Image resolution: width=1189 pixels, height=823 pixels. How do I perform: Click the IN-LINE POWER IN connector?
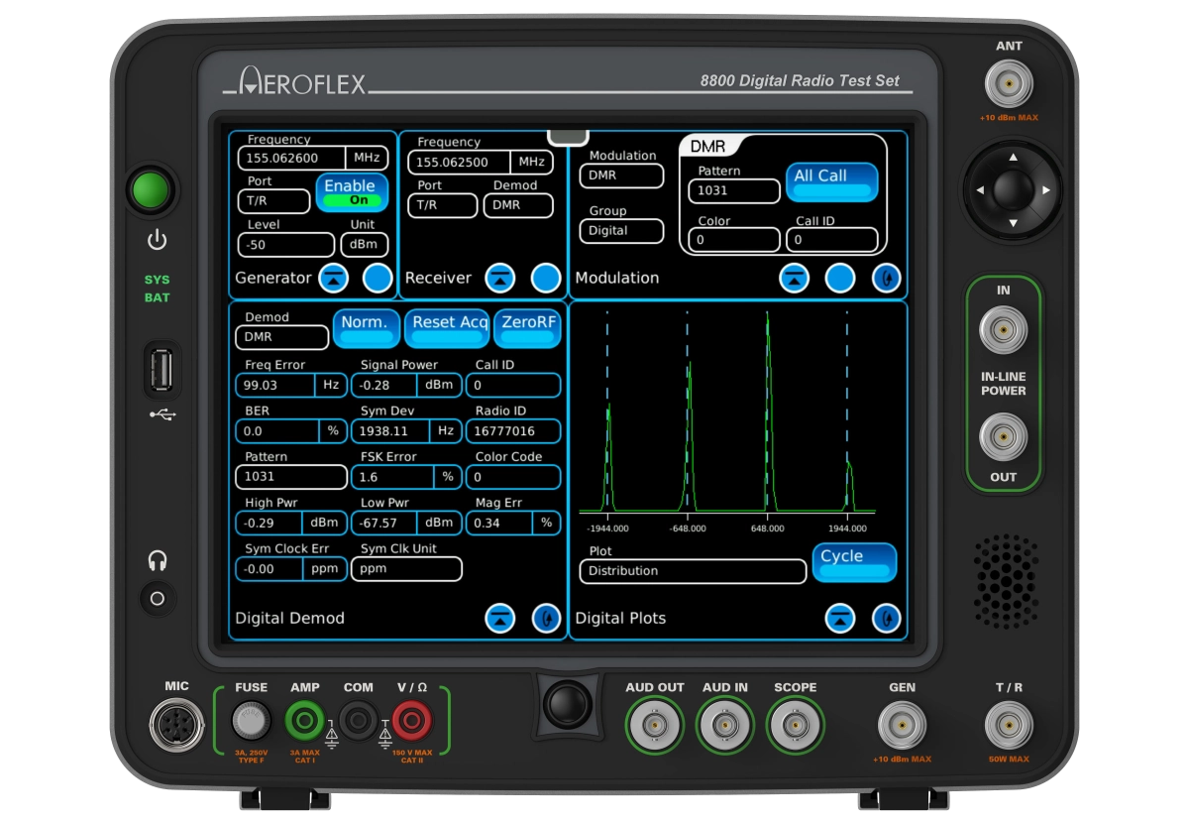1003,330
